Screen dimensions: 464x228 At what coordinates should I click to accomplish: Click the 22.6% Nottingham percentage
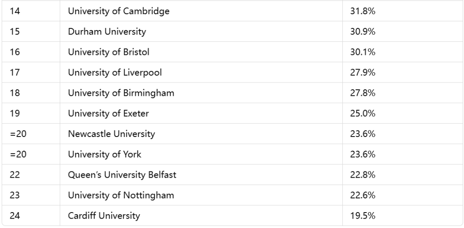click(363, 195)
